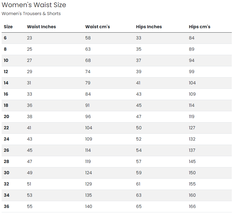234x214 pixels.
Task: Select the size 20 row label
Action: coord(6,116)
